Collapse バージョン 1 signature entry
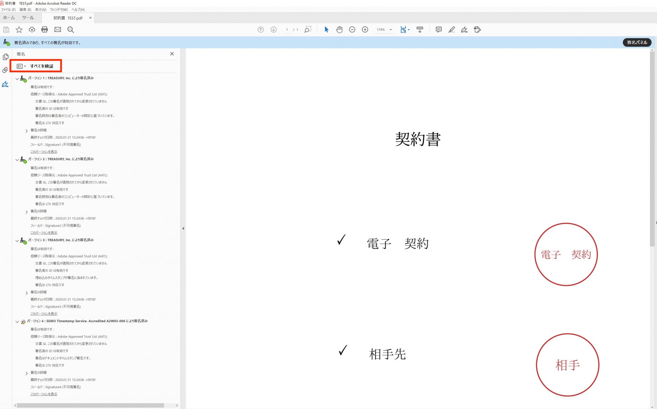 click(17, 78)
